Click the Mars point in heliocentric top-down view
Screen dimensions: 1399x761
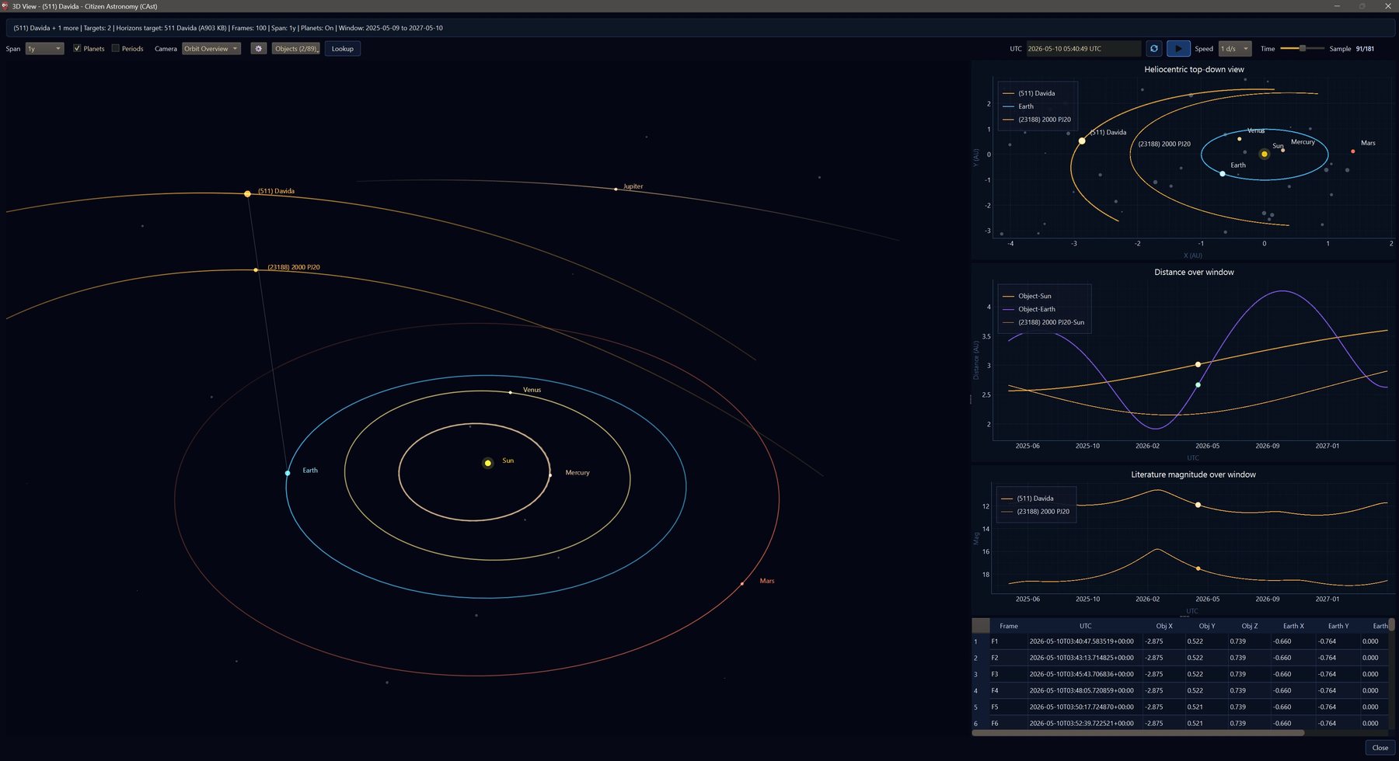pos(1353,151)
